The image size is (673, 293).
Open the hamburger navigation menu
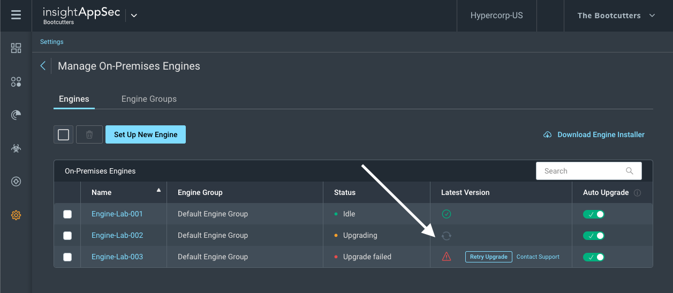coord(16,15)
